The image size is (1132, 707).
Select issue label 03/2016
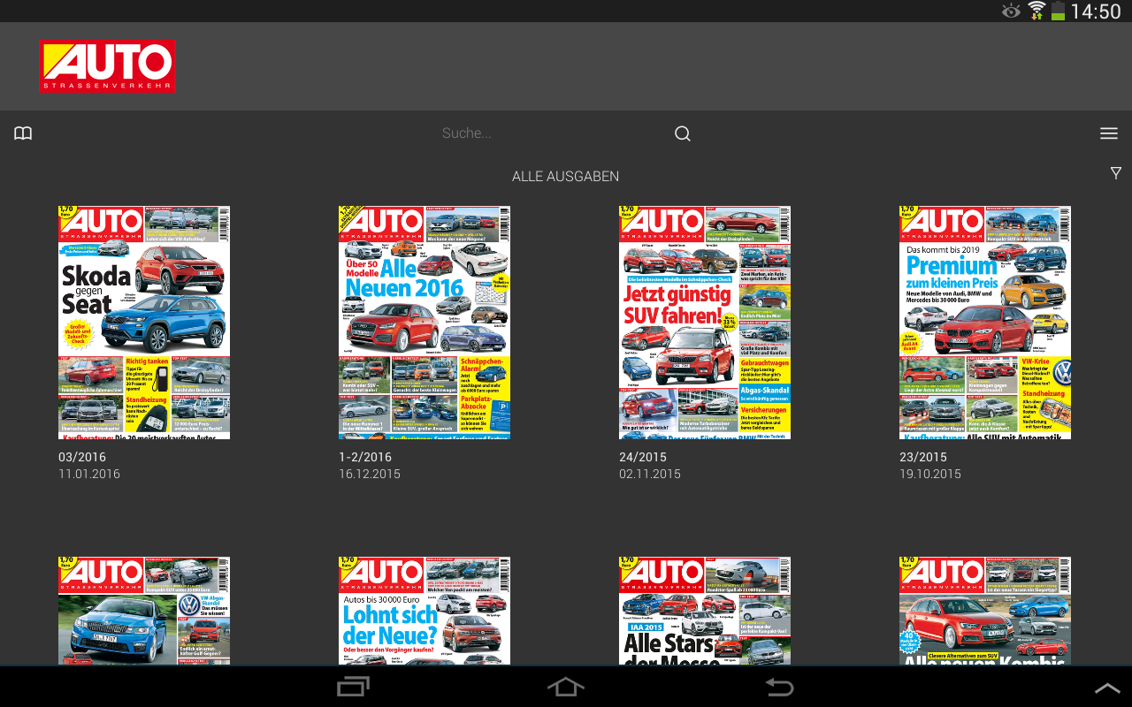point(82,457)
